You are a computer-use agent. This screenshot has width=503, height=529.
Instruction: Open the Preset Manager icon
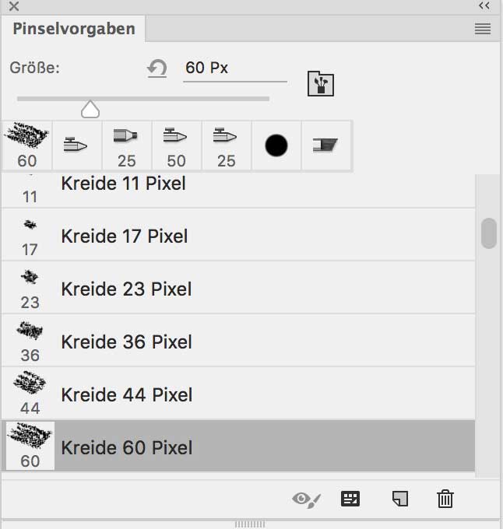[x=351, y=499]
